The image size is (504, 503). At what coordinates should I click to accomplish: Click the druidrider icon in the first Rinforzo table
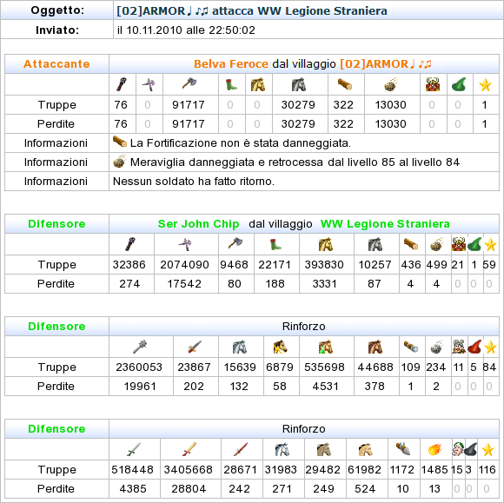325,347
